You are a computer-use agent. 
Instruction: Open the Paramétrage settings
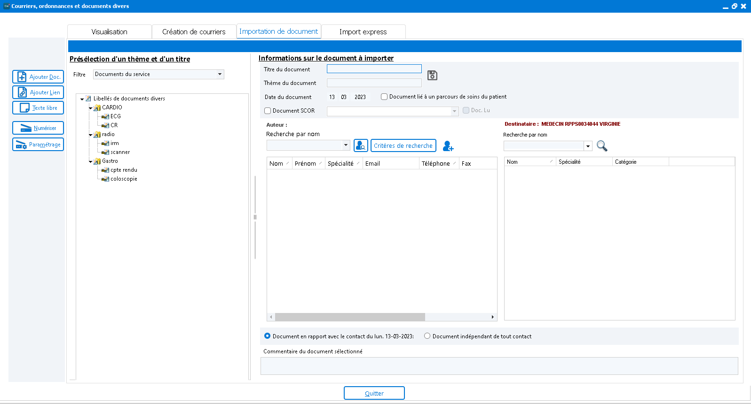(x=38, y=145)
